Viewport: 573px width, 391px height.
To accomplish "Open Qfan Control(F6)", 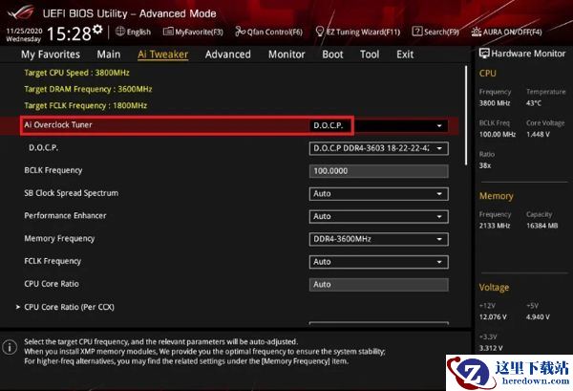I will point(268,32).
